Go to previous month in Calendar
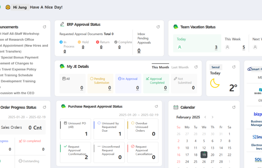262x168 pixels. click(x=205, y=117)
